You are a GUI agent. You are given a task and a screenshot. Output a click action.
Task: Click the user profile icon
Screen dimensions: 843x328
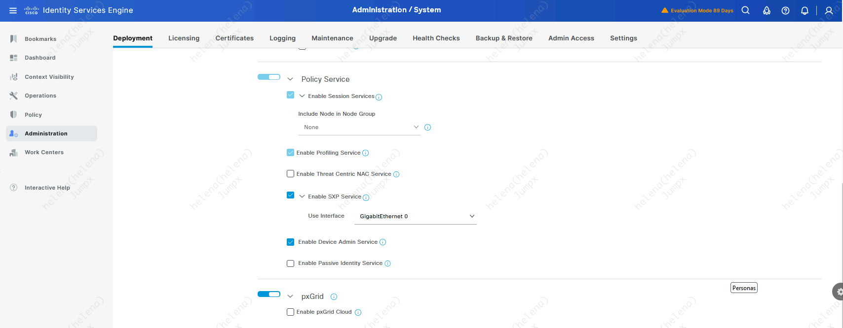(829, 10)
